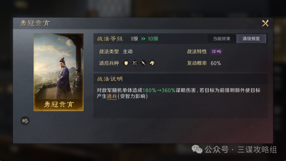Viewport: 286px width, 161px height.
Task: Click the 60% activation probability value
Action: 216,63
